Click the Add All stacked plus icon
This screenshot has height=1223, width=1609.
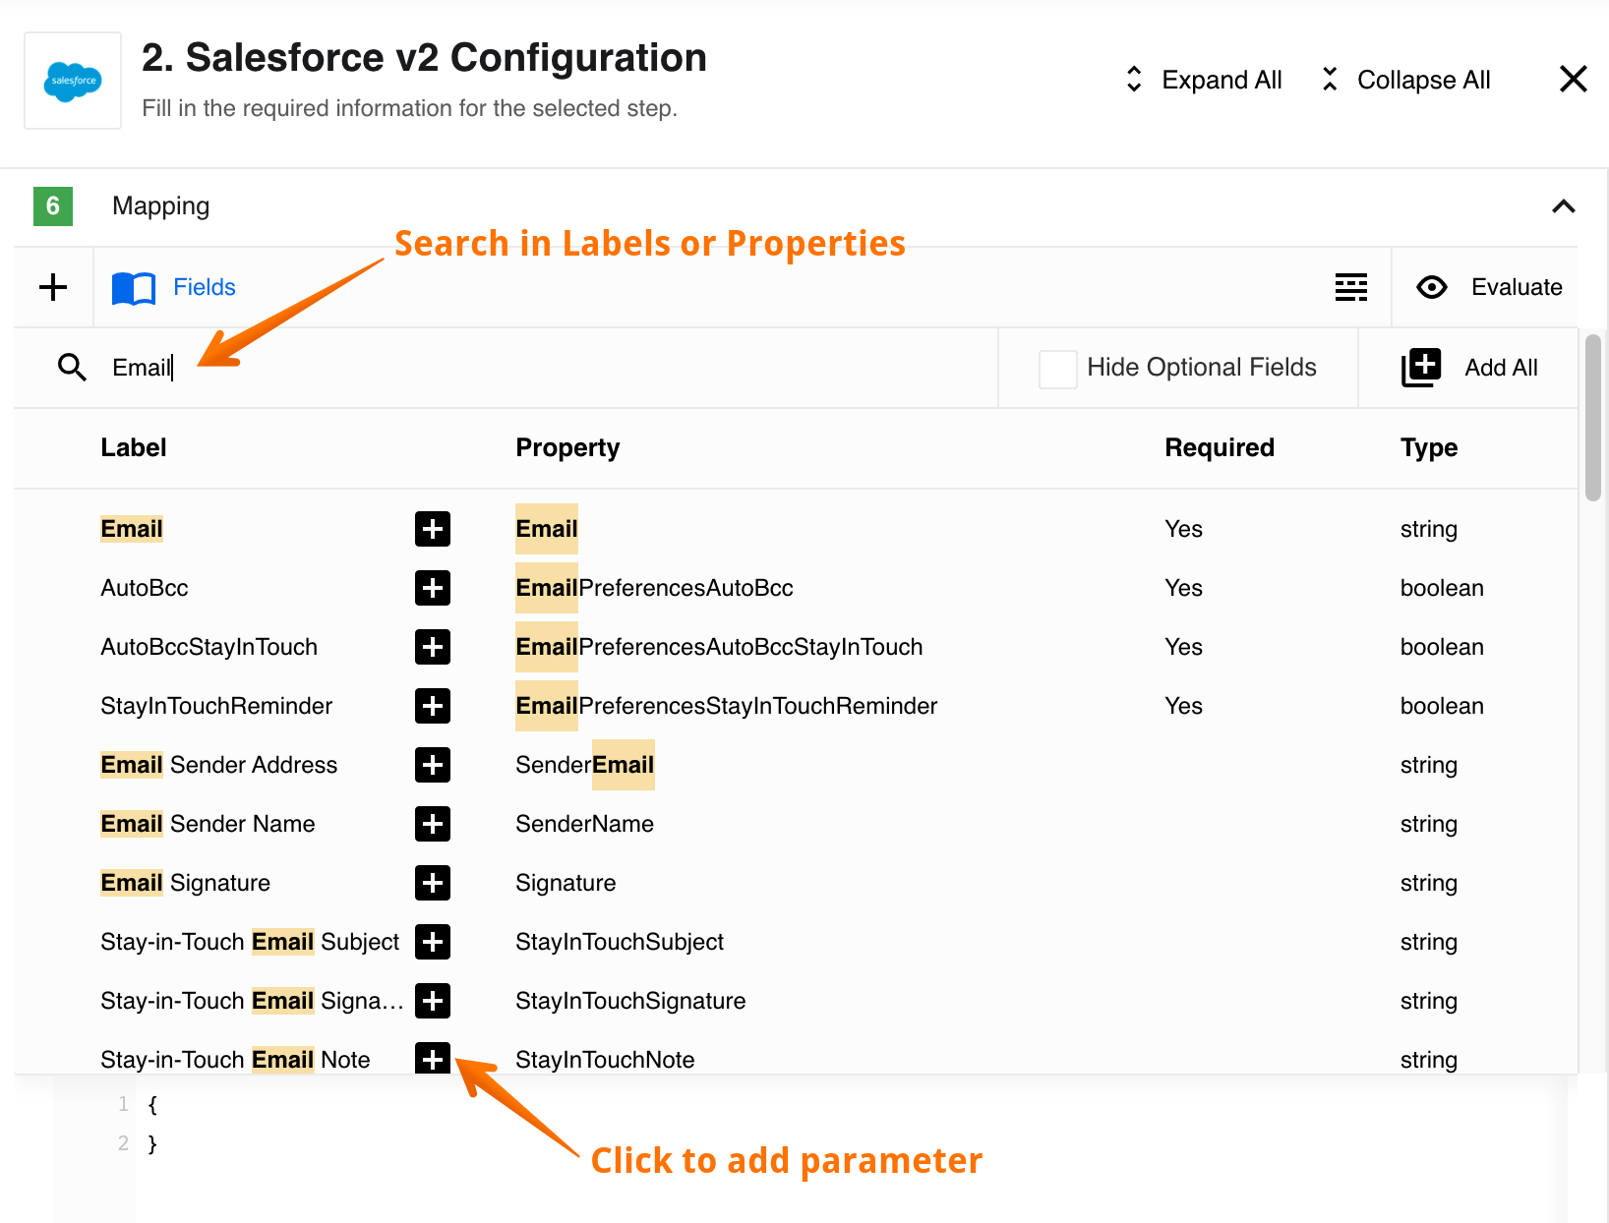pos(1421,368)
